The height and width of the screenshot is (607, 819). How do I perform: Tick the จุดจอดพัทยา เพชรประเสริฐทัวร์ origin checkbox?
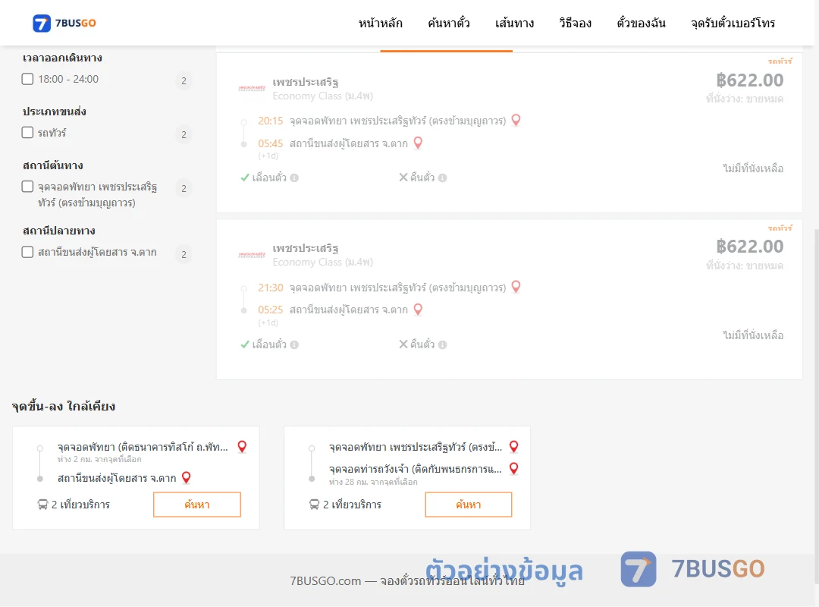pyautogui.click(x=28, y=187)
